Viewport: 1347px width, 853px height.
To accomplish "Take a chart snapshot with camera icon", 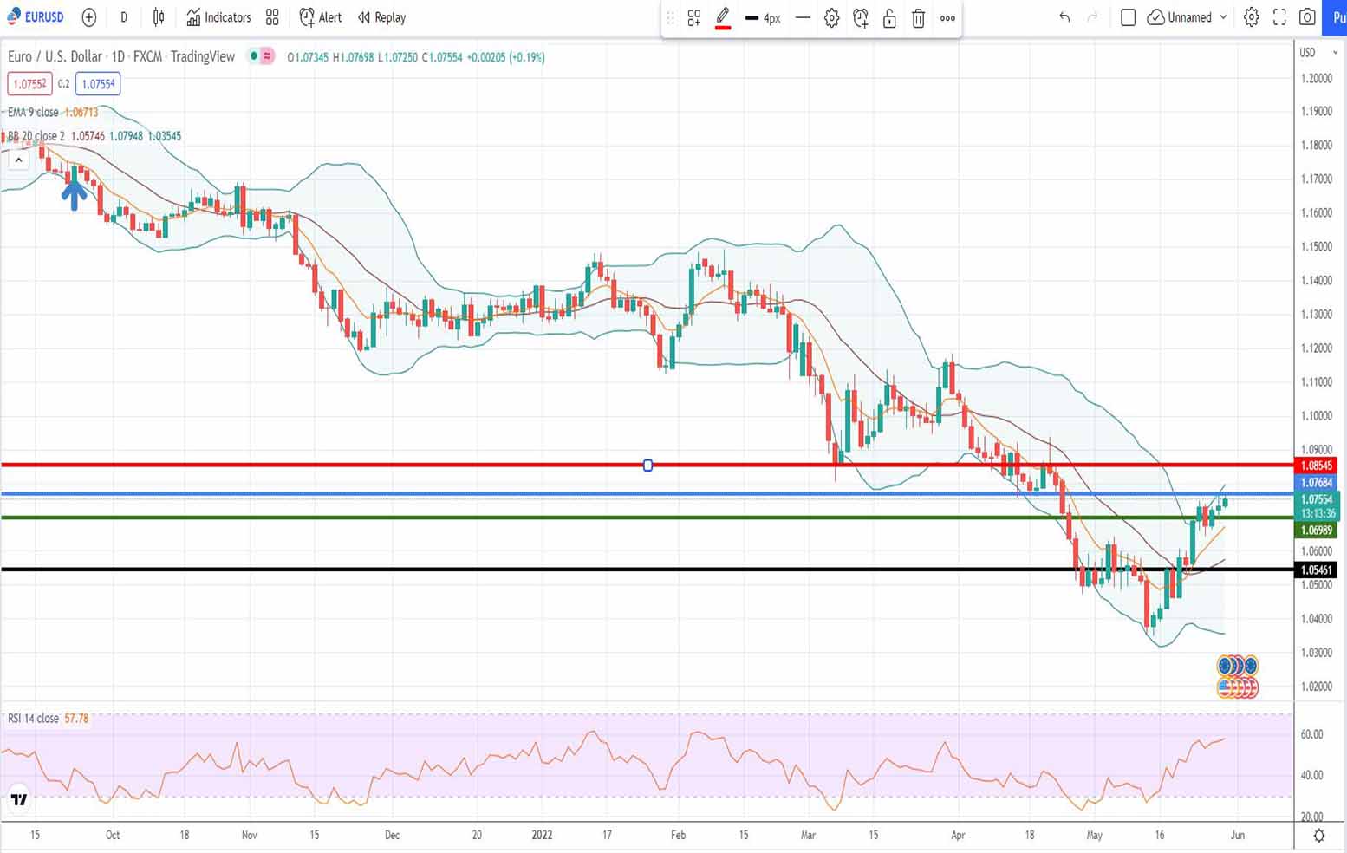I will (x=1307, y=17).
